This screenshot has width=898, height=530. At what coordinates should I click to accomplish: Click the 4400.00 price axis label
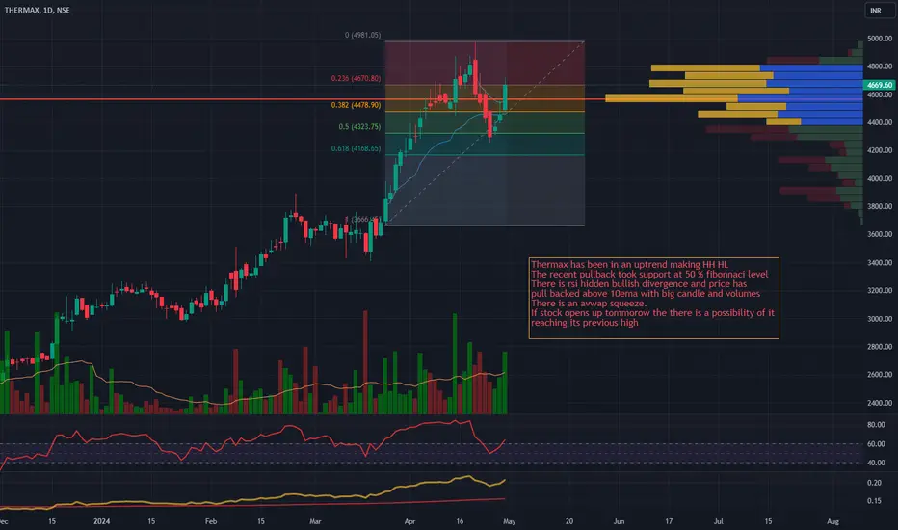pyautogui.click(x=880, y=122)
